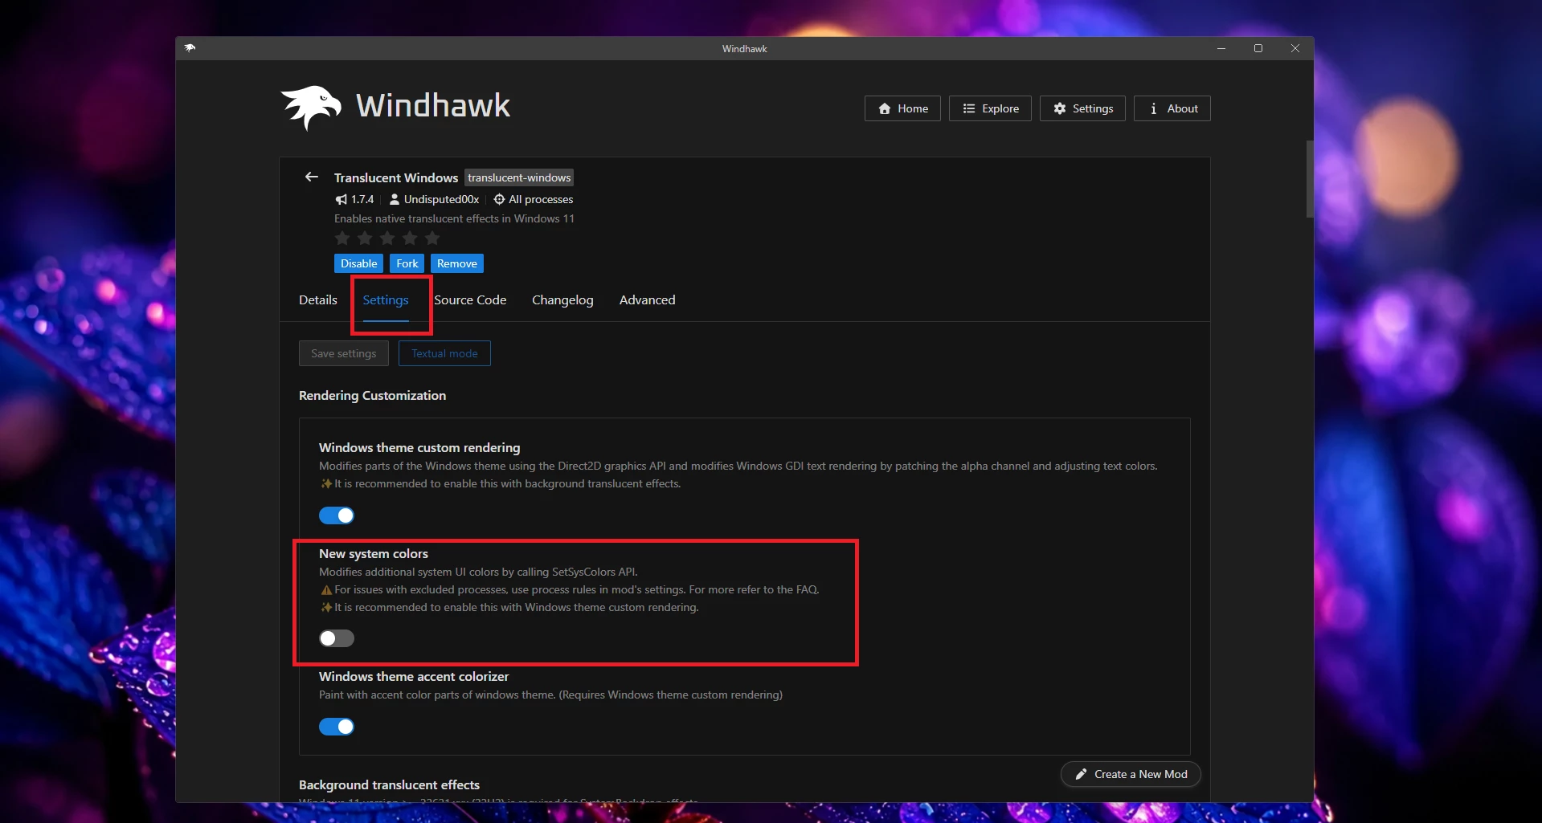Close the Windhawk window
Viewport: 1542px width, 823px height.
coord(1295,48)
